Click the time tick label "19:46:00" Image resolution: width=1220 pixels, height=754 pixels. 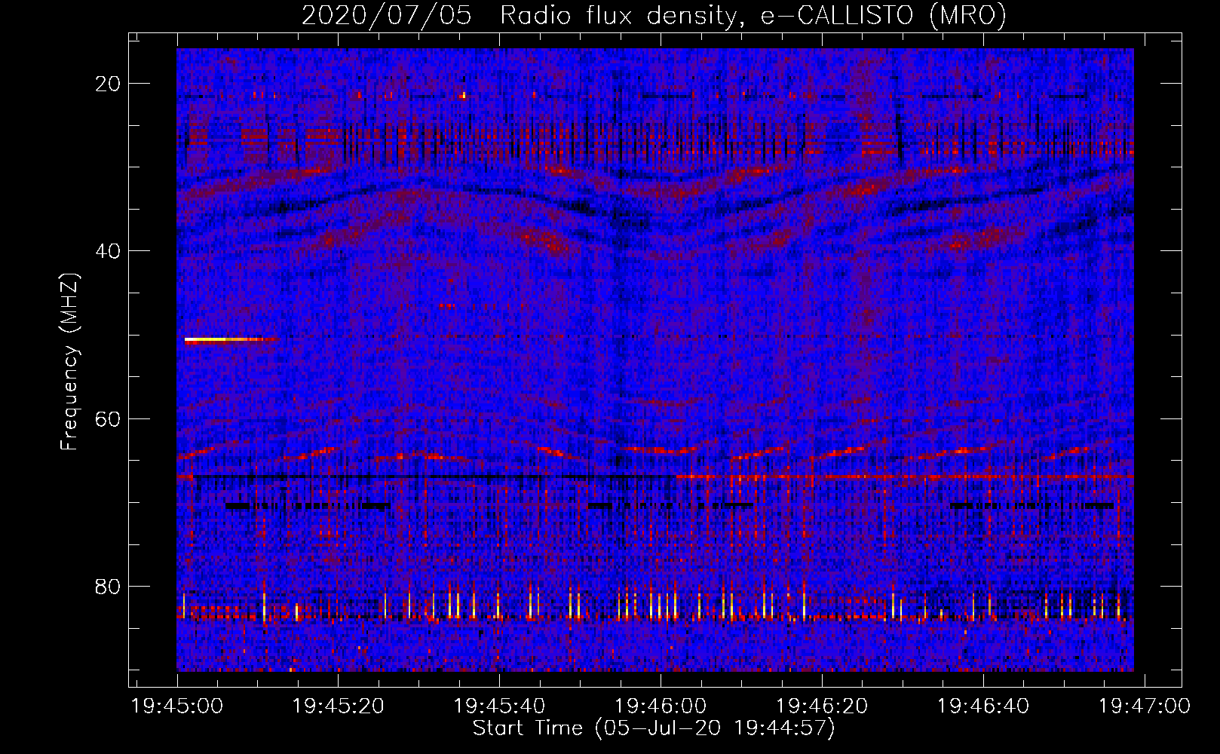(661, 706)
